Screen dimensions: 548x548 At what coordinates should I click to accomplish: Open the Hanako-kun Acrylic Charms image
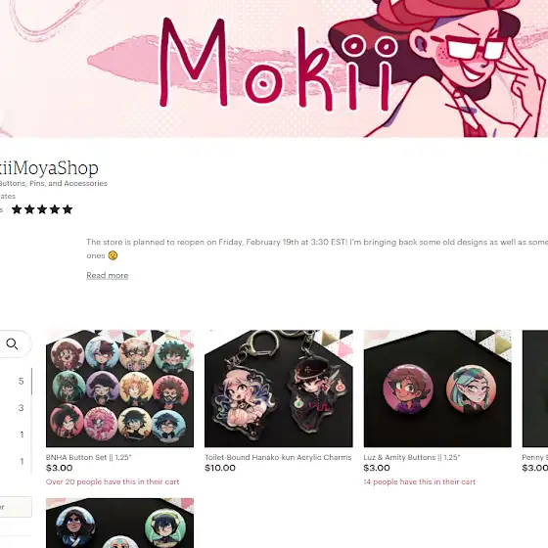(x=279, y=388)
